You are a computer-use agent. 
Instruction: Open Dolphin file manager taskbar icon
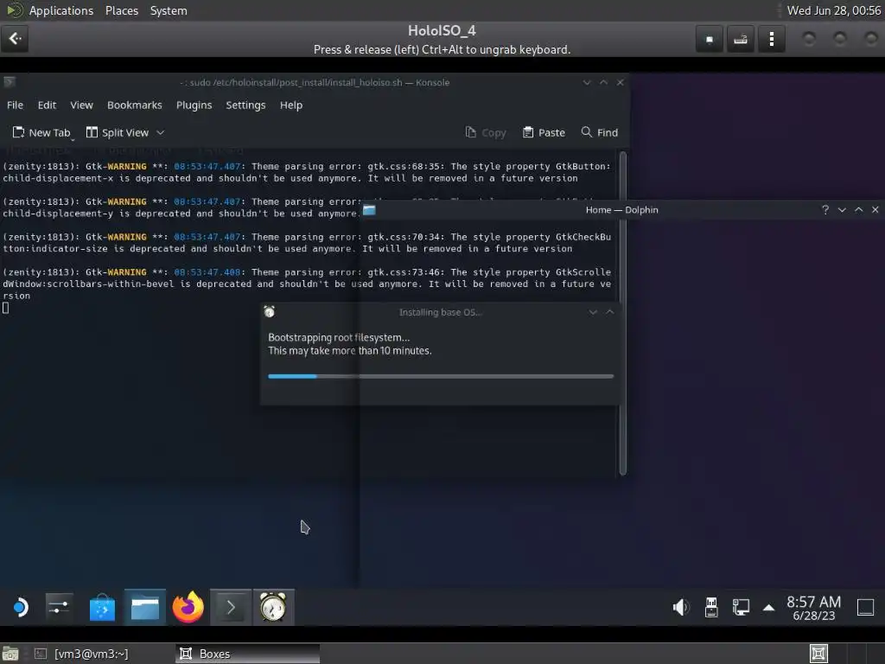point(145,608)
